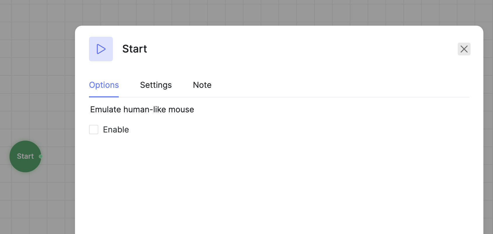Go to Settings in the dialog tabs
Screen dimensions: 493x234
[156, 85]
